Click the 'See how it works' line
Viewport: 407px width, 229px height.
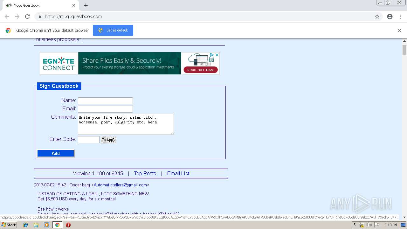53,209
